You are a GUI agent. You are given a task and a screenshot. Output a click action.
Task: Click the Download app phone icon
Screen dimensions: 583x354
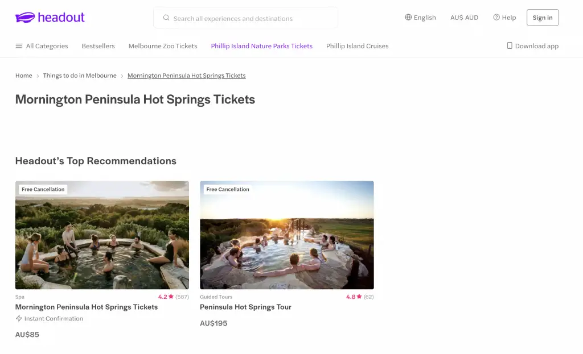(x=510, y=45)
